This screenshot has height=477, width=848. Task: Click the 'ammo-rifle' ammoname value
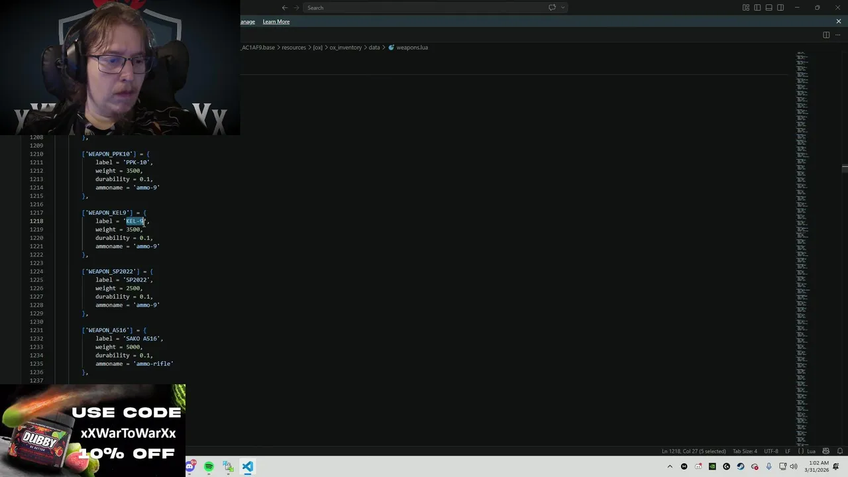point(154,364)
